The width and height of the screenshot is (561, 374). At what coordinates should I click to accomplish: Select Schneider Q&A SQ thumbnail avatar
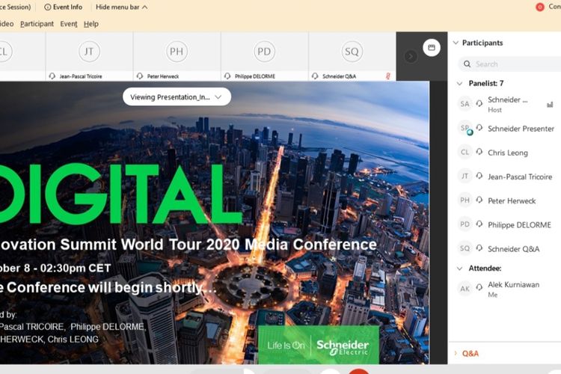(352, 51)
